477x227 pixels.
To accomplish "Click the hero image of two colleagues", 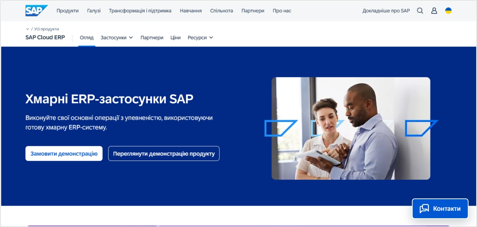I will (x=351, y=128).
